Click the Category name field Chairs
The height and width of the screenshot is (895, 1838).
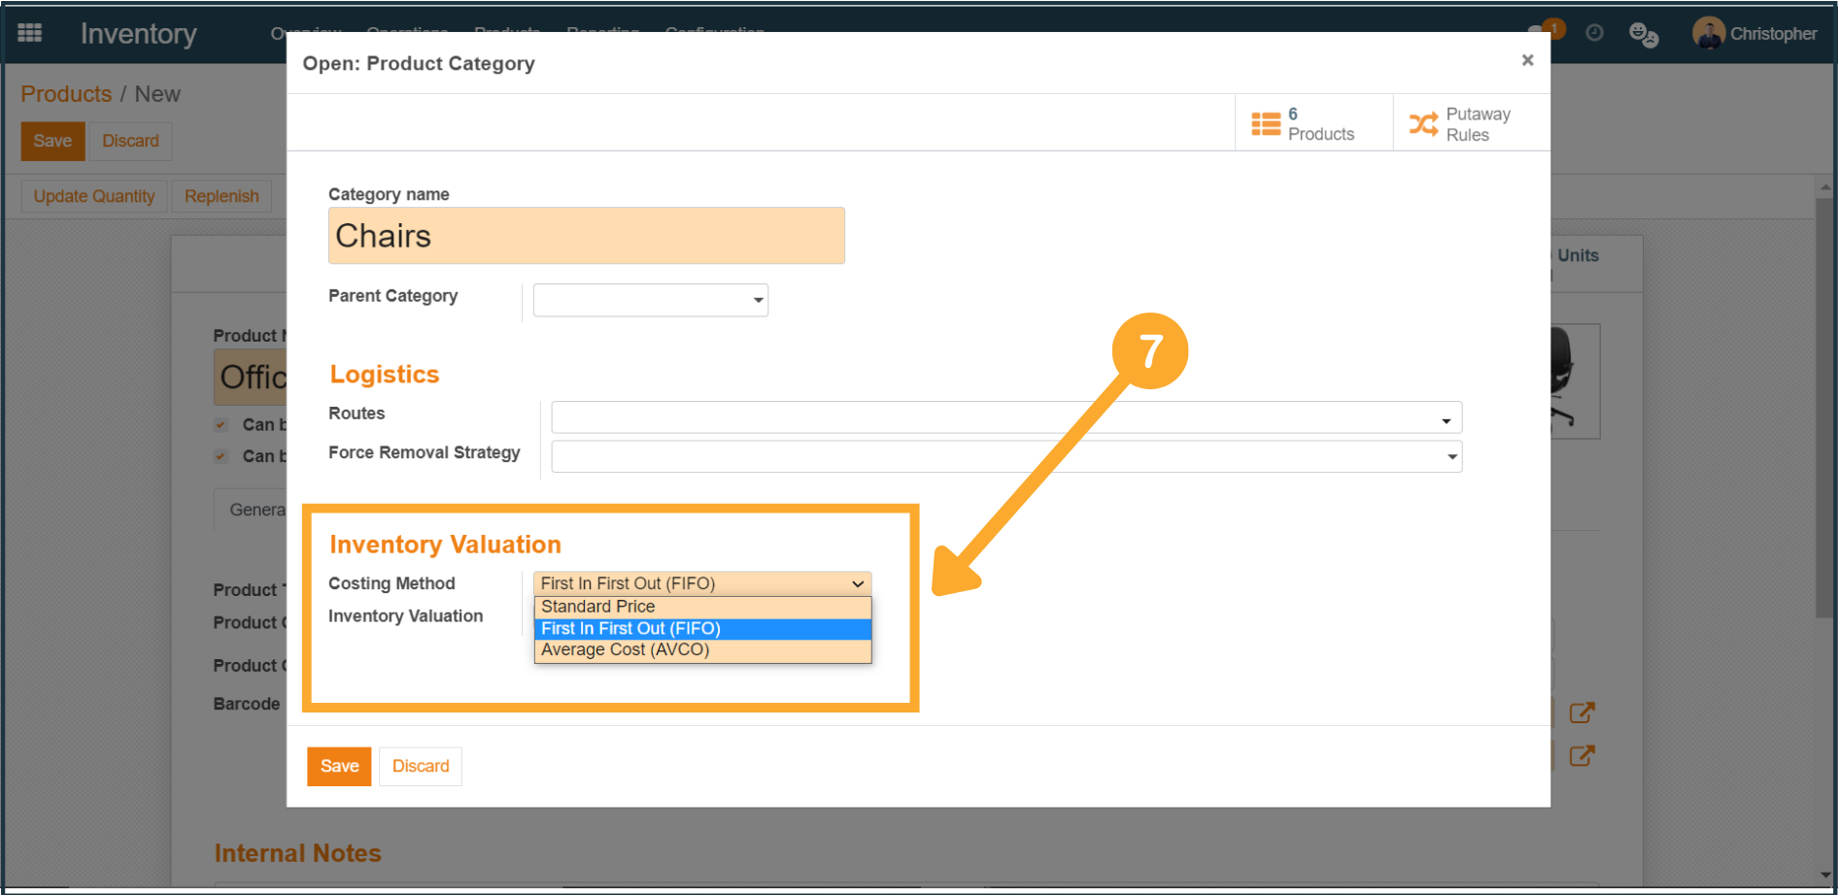point(586,236)
